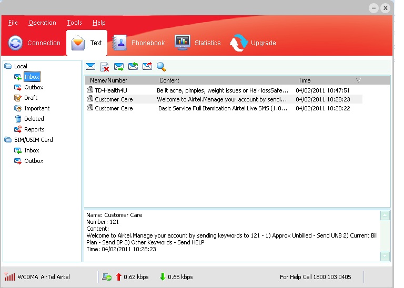Click the preview pane scroll-down arrow
404x288 pixels.
[x=385, y=256]
